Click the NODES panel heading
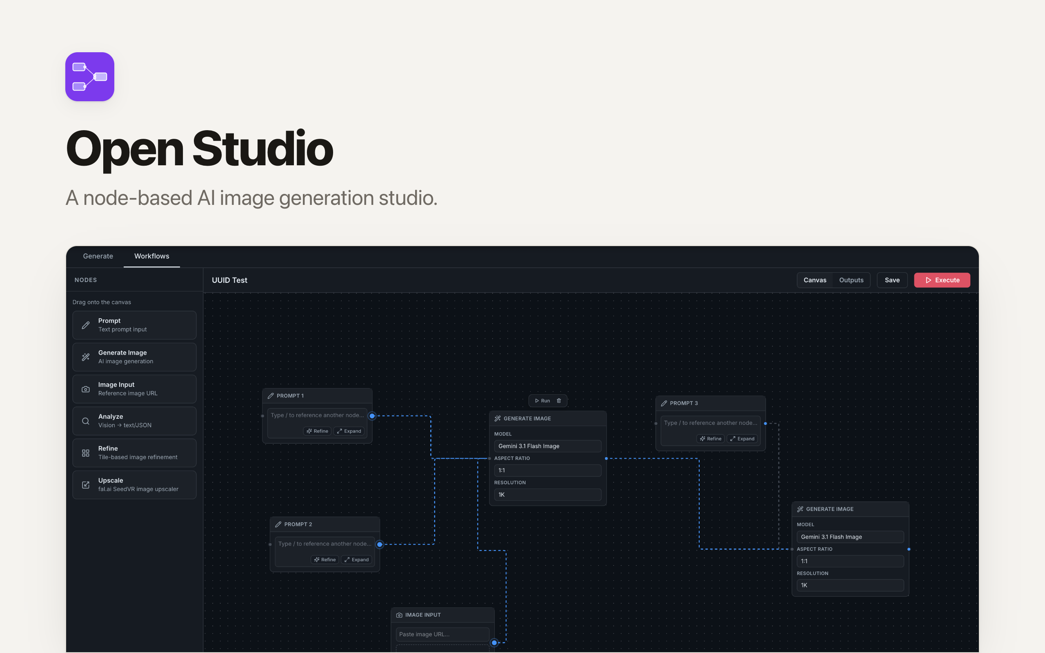The width and height of the screenshot is (1045, 653). click(x=85, y=280)
